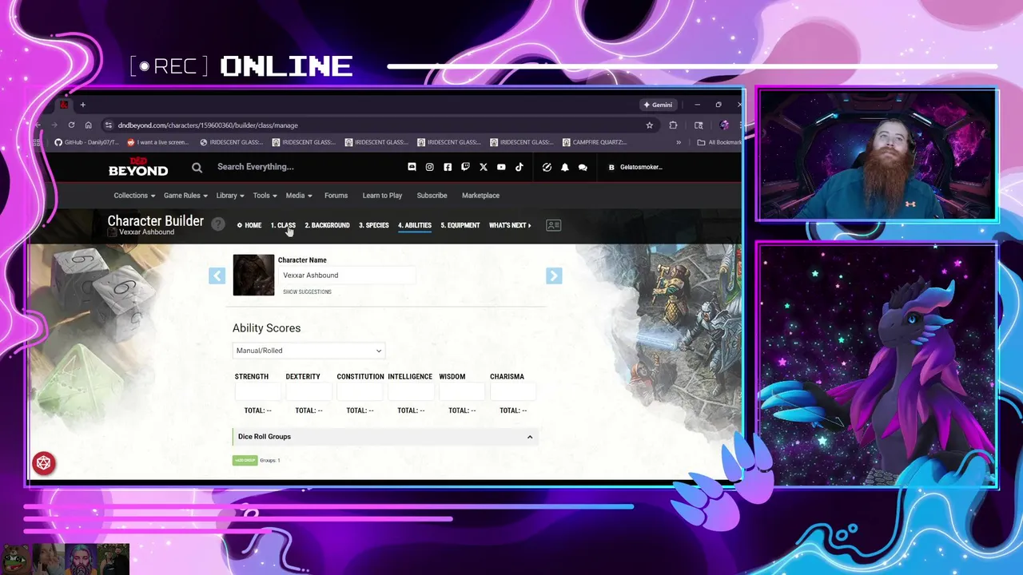Image resolution: width=1023 pixels, height=575 pixels.
Task: Click the Constitution score input box
Action: tap(360, 392)
